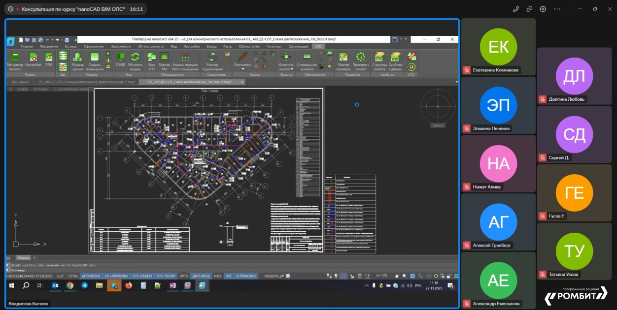The image size is (617, 310).
Task: Open База УГО
Action: coord(151,61)
